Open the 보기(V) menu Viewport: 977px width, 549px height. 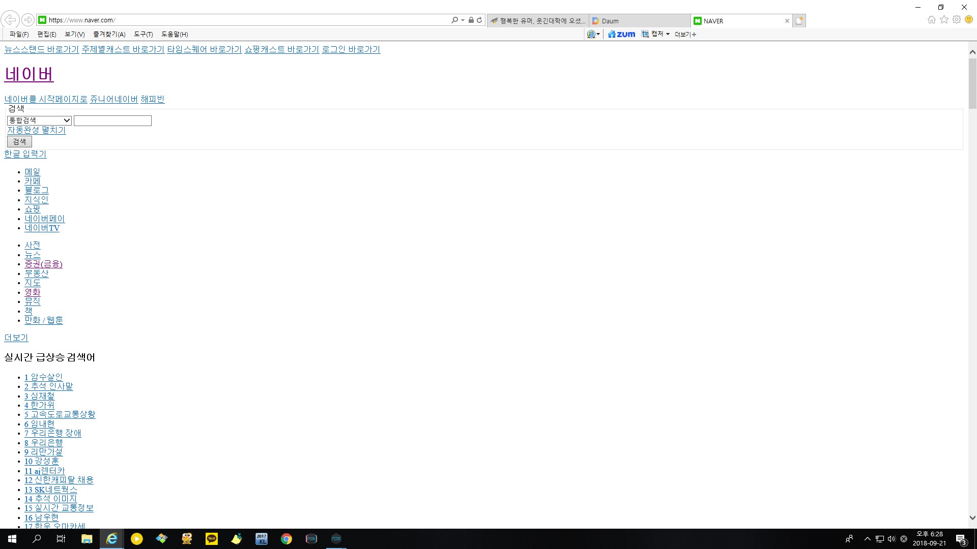pyautogui.click(x=74, y=34)
